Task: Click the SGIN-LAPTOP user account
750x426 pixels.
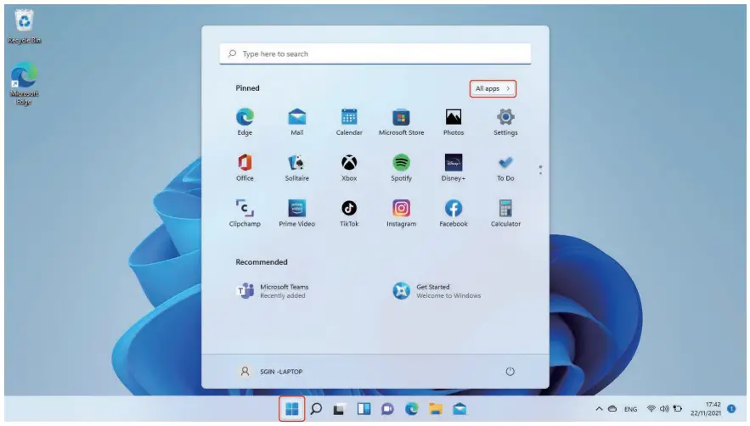Action: pyautogui.click(x=270, y=371)
